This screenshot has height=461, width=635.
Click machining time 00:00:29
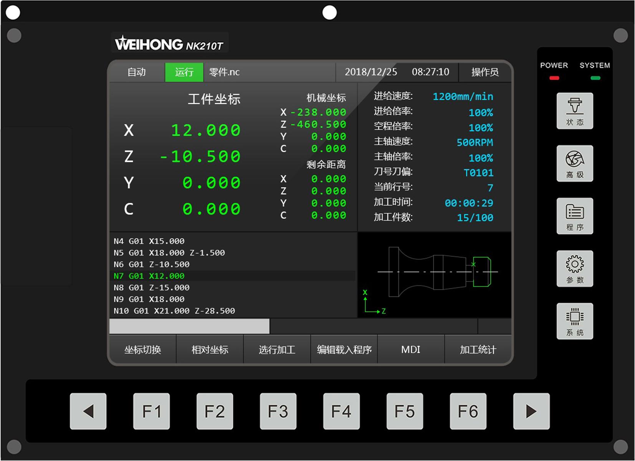[x=469, y=203]
